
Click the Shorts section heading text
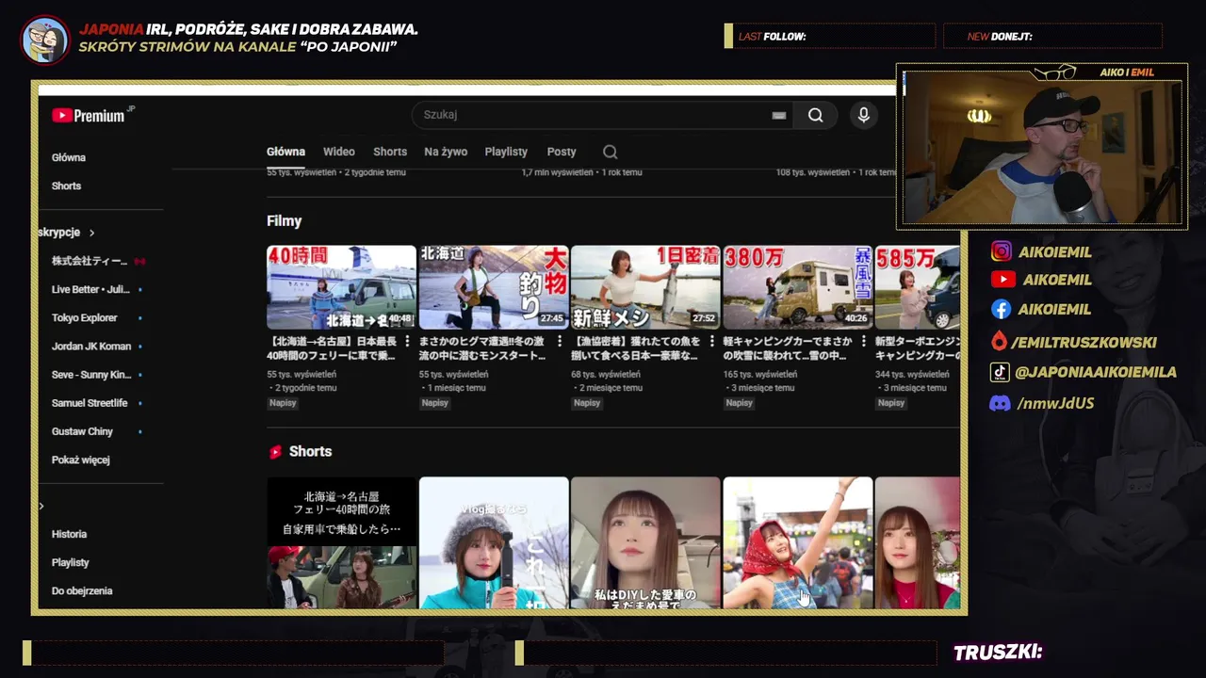coord(310,452)
